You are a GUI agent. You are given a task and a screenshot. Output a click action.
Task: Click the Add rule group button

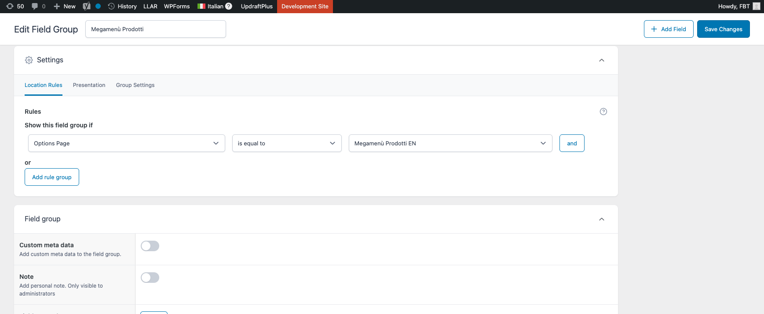tap(52, 177)
